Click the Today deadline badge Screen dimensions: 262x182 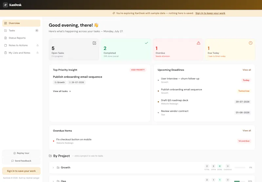tap(246, 80)
